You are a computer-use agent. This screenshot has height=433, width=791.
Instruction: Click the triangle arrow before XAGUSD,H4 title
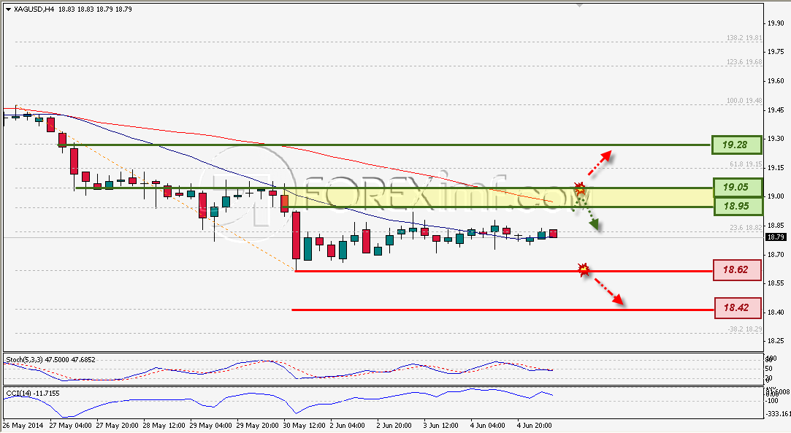(x=7, y=9)
